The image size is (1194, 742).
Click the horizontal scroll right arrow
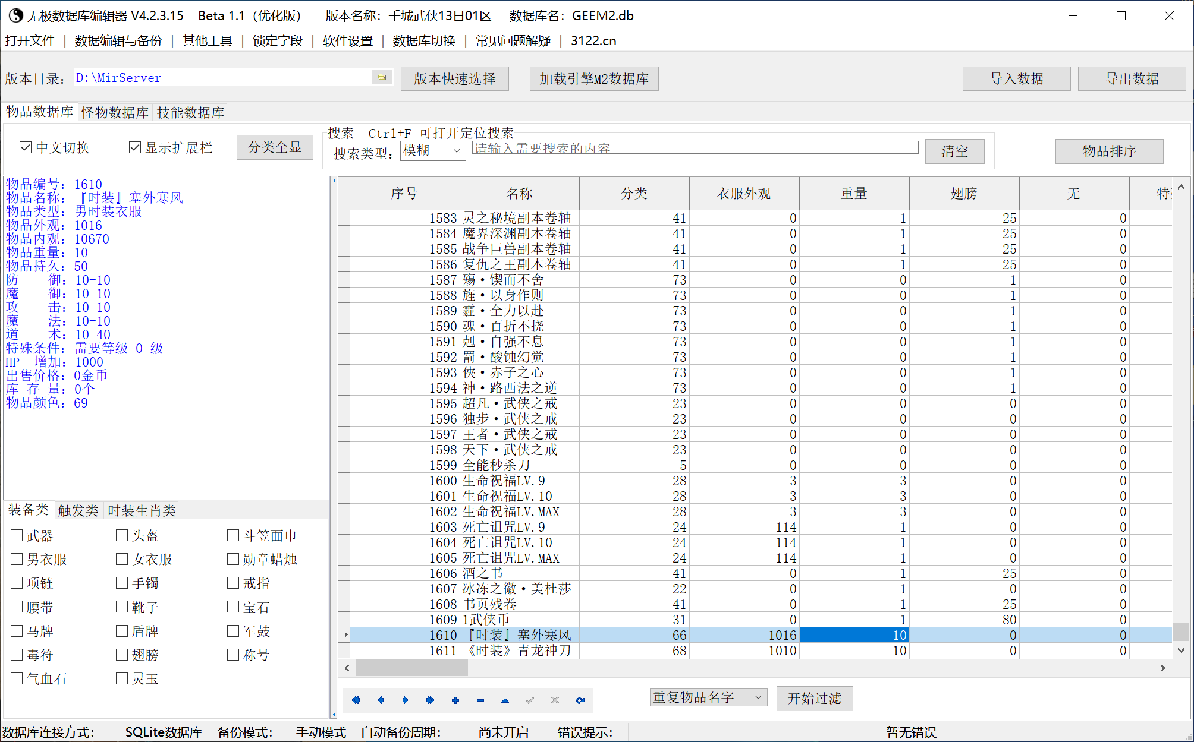pos(1162,668)
